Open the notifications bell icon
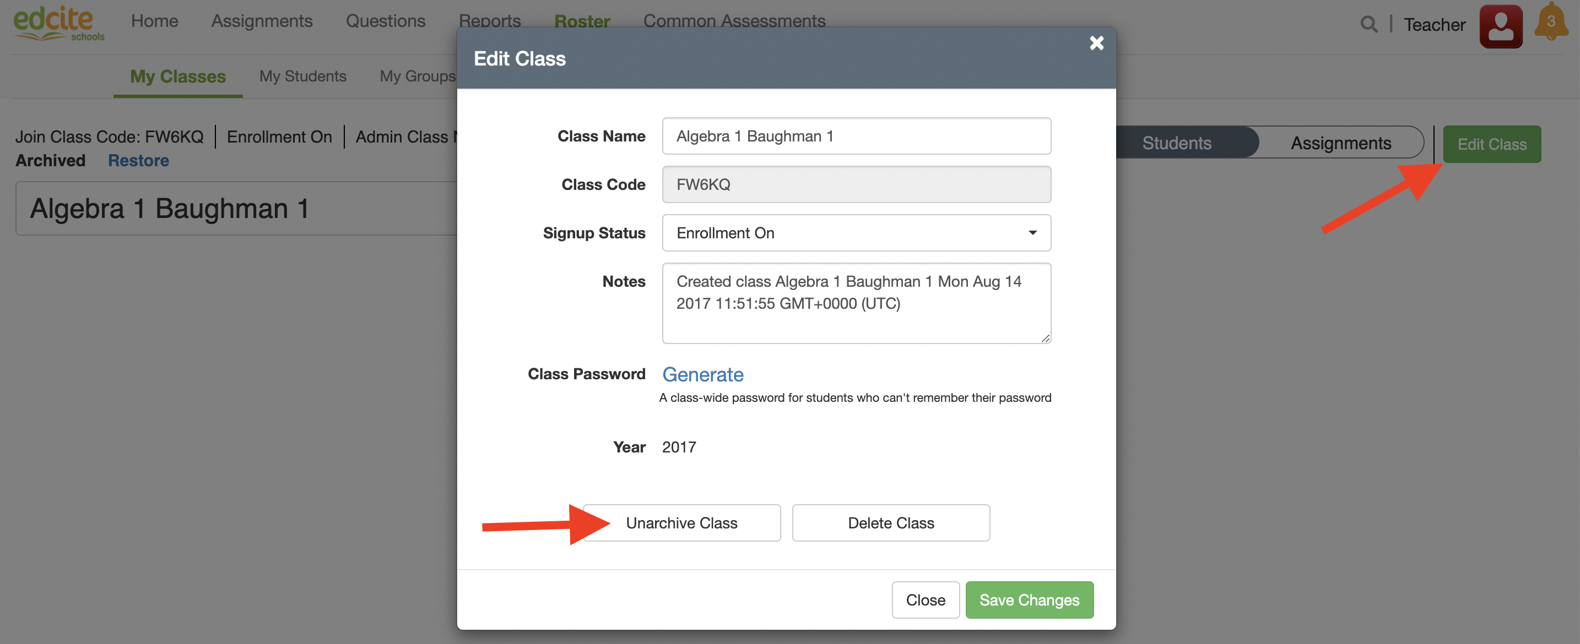The image size is (1580, 644). tap(1551, 23)
